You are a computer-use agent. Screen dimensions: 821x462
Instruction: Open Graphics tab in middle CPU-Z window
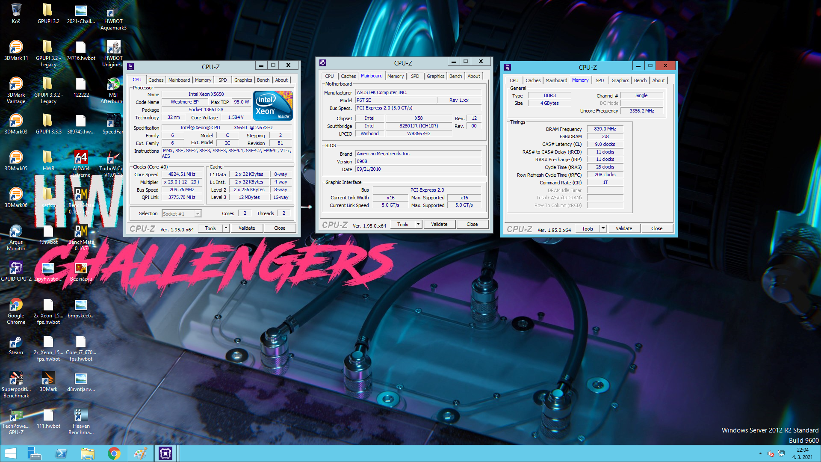[436, 76]
